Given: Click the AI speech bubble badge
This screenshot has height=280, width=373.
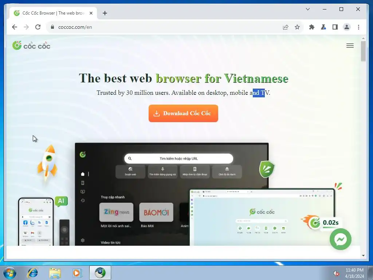Looking at the screenshot, I should point(61,201).
